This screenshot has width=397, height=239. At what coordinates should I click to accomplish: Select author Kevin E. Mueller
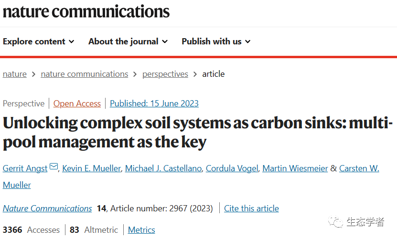pos(91,168)
